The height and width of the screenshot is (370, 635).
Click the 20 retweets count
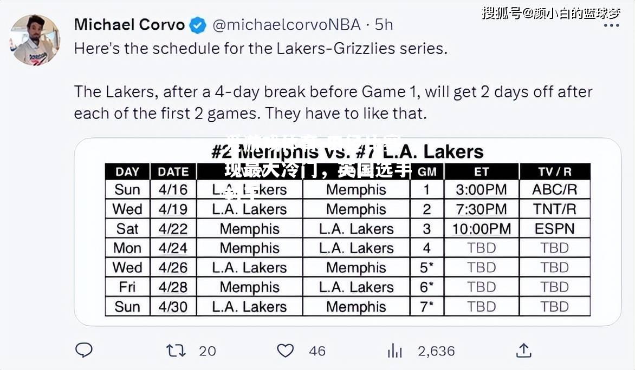point(208,351)
